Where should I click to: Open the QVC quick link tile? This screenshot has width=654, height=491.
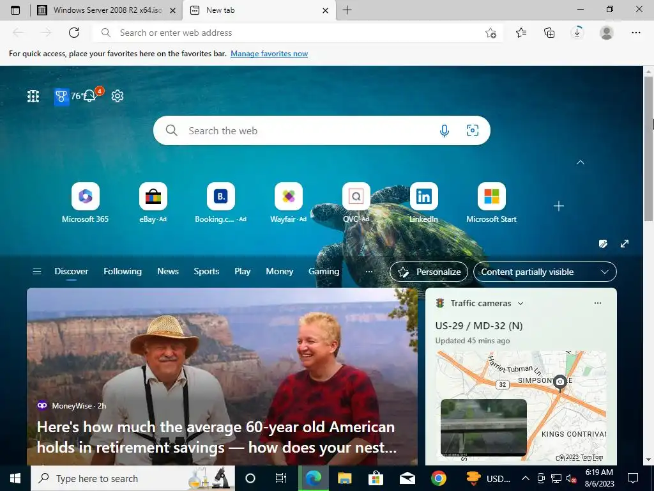[356, 203]
